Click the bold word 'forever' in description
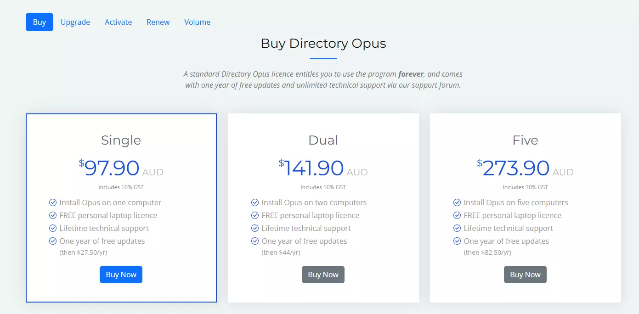 411,74
